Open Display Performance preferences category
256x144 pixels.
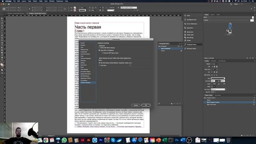pyautogui.click(x=86, y=74)
